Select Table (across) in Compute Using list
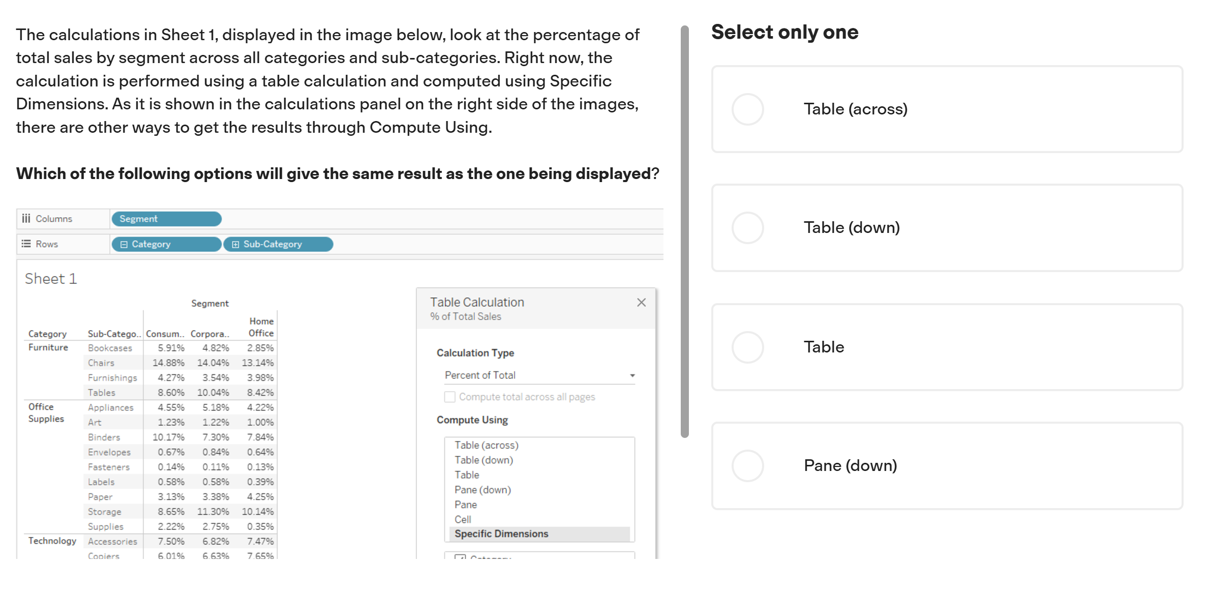The width and height of the screenshot is (1209, 591). click(487, 445)
